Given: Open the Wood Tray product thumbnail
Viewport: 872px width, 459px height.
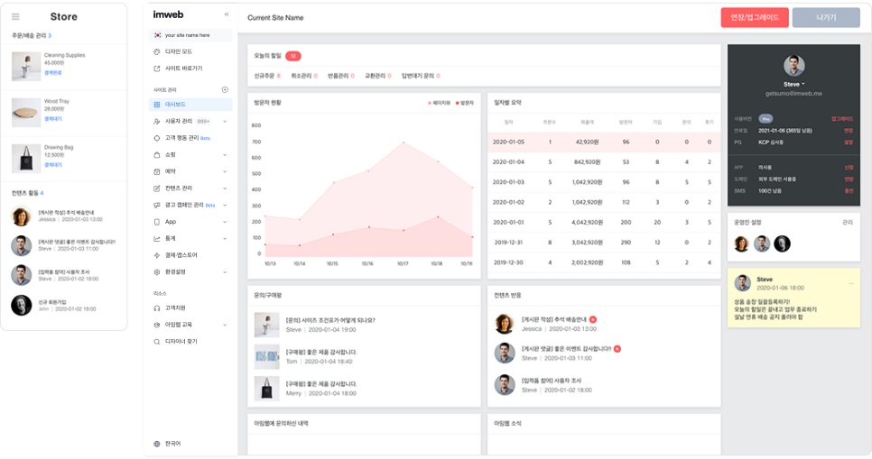Looking at the screenshot, I should [26, 112].
